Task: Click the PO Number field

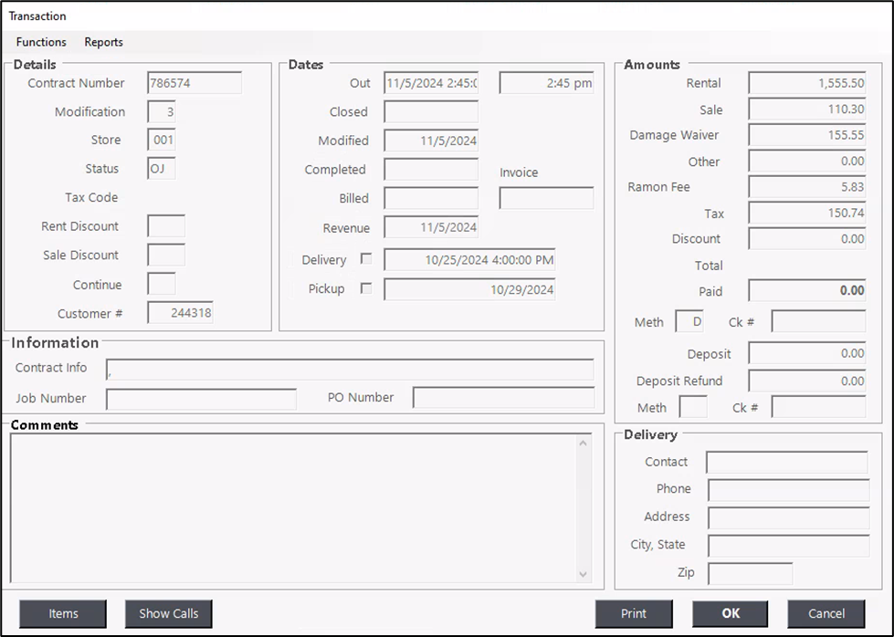Action: click(x=503, y=398)
